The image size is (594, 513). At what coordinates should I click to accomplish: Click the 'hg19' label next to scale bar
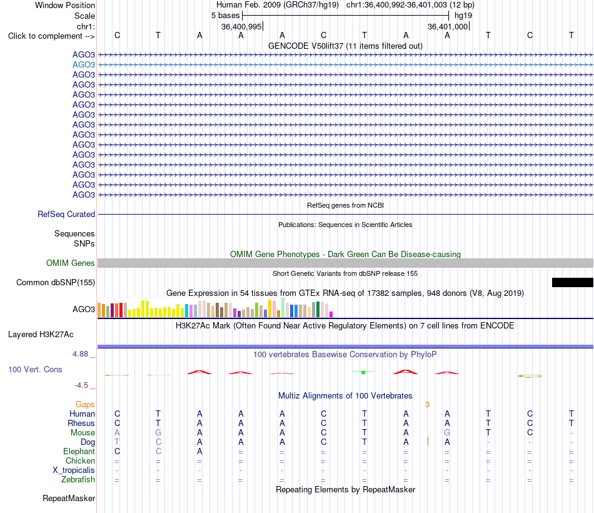point(463,16)
